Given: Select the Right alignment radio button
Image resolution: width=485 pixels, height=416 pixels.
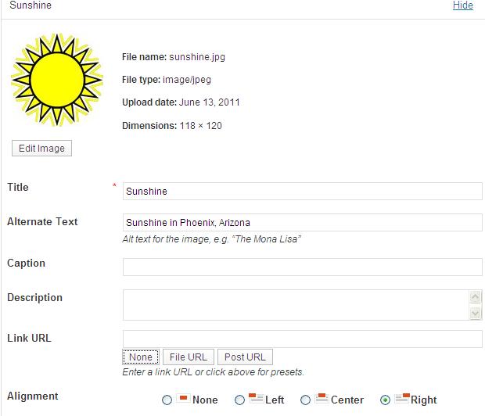Looking at the screenshot, I should [x=385, y=400].
